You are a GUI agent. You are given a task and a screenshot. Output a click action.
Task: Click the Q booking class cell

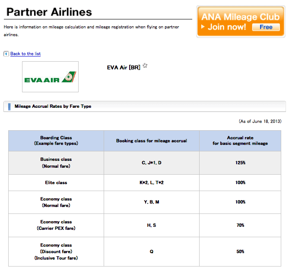(152, 251)
